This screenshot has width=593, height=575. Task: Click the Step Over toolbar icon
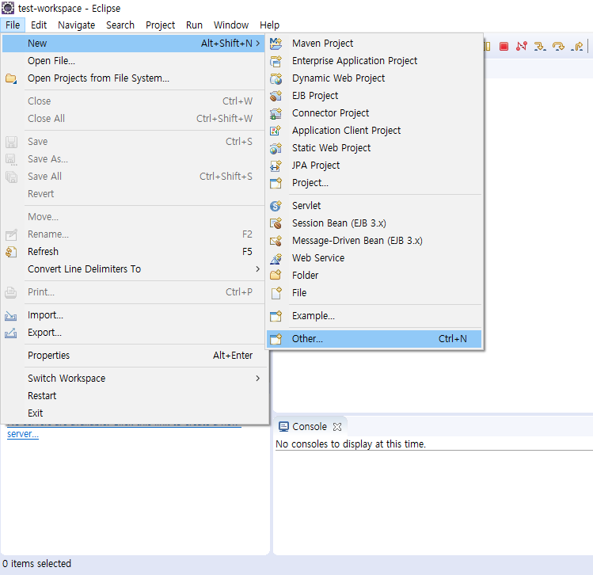559,46
